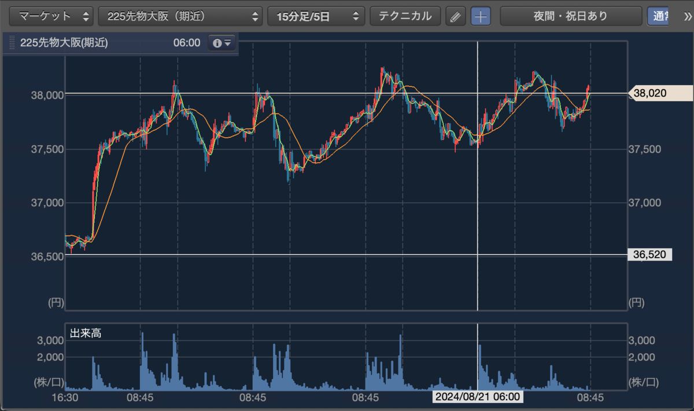The width and height of the screenshot is (694, 411).
Task: Click the right volume axis 3,000 label
Action: (642, 340)
